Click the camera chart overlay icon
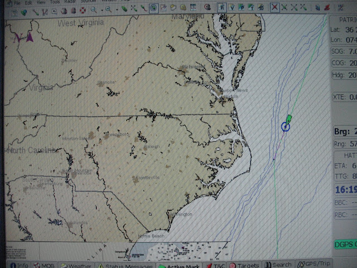The height and width of the screenshot is (268, 357). point(260,7)
